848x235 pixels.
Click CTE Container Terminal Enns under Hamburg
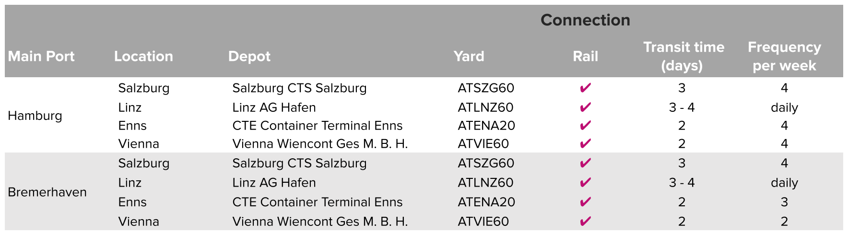pyautogui.click(x=318, y=126)
